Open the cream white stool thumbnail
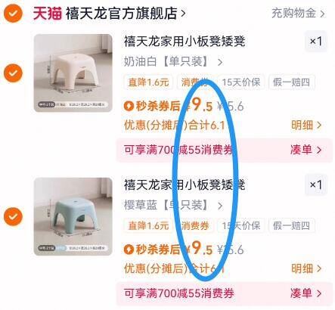Screen dimensions: 335x310 click(x=73, y=73)
